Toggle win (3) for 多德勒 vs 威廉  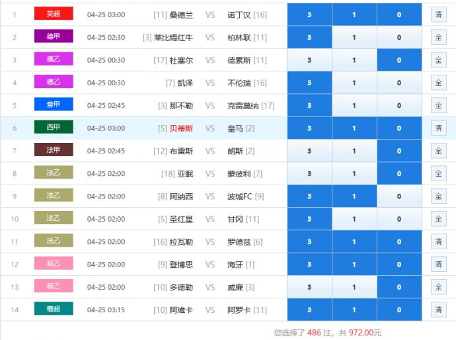click(309, 287)
